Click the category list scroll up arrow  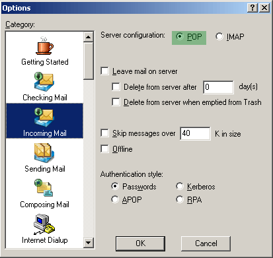pyautogui.click(x=89, y=37)
